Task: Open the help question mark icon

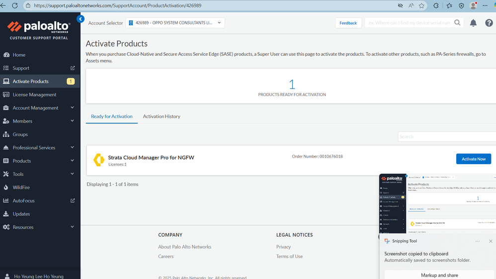Action: (x=489, y=23)
